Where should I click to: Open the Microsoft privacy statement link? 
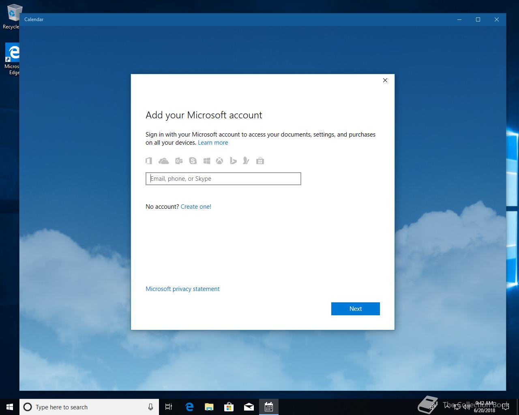pos(182,289)
